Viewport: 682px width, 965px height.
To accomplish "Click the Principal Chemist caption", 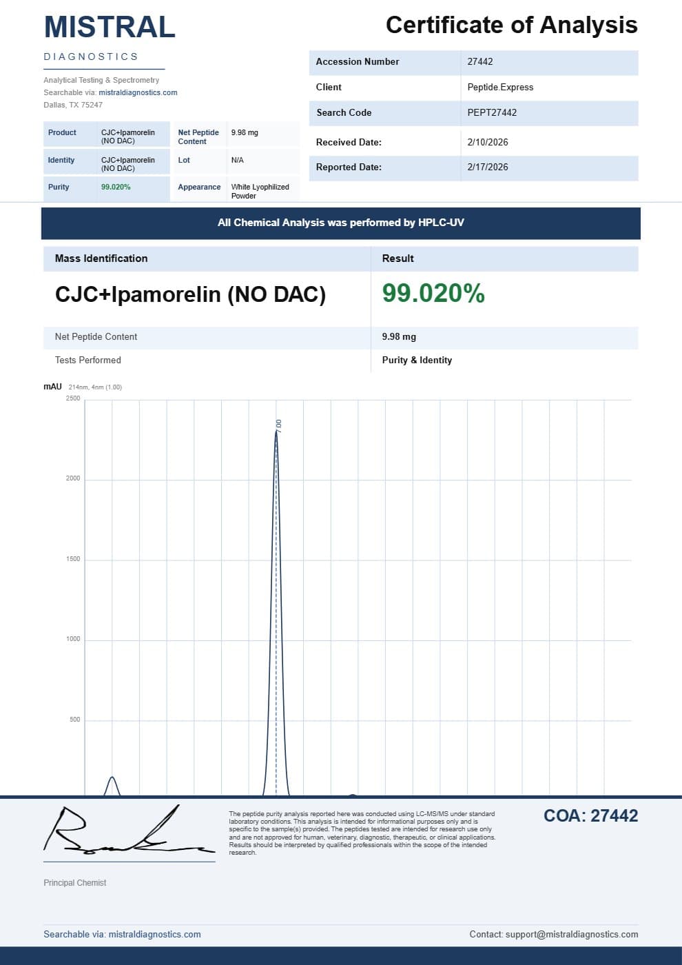I will [x=75, y=883].
